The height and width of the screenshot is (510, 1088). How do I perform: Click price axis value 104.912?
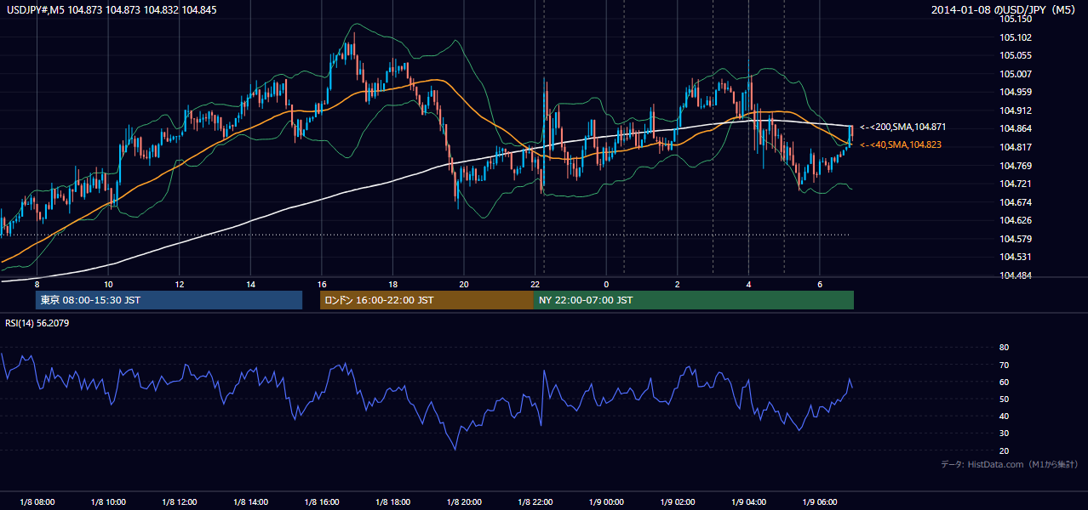1016,110
